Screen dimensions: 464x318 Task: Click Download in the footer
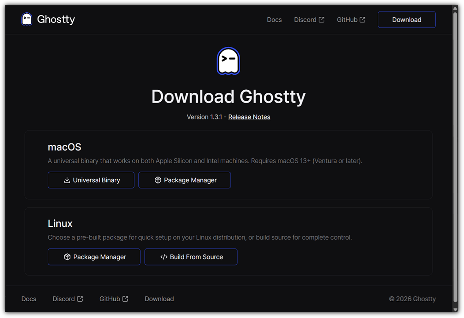pos(159,299)
